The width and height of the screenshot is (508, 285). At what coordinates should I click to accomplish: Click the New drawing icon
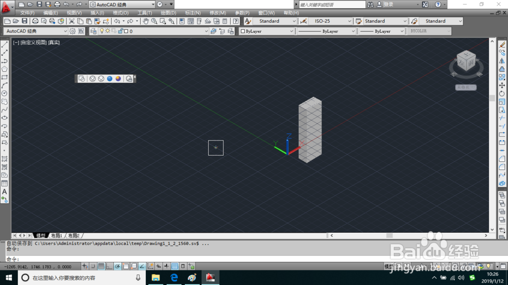(7, 21)
